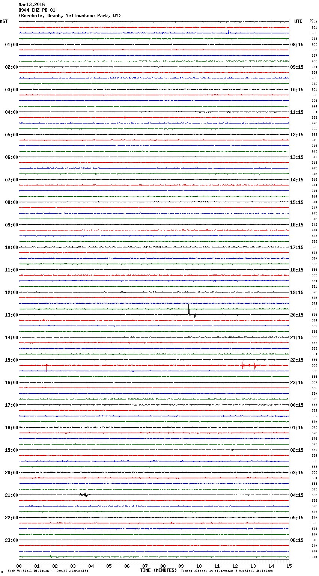Select the 09:00 MST time label
The height and width of the screenshot is (576, 319).
pyautogui.click(x=12, y=225)
